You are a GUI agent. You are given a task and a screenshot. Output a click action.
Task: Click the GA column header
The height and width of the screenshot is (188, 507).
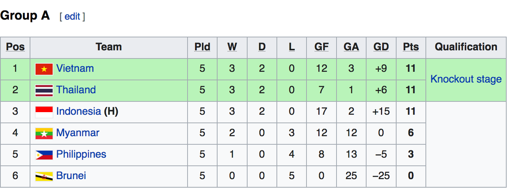click(351, 47)
